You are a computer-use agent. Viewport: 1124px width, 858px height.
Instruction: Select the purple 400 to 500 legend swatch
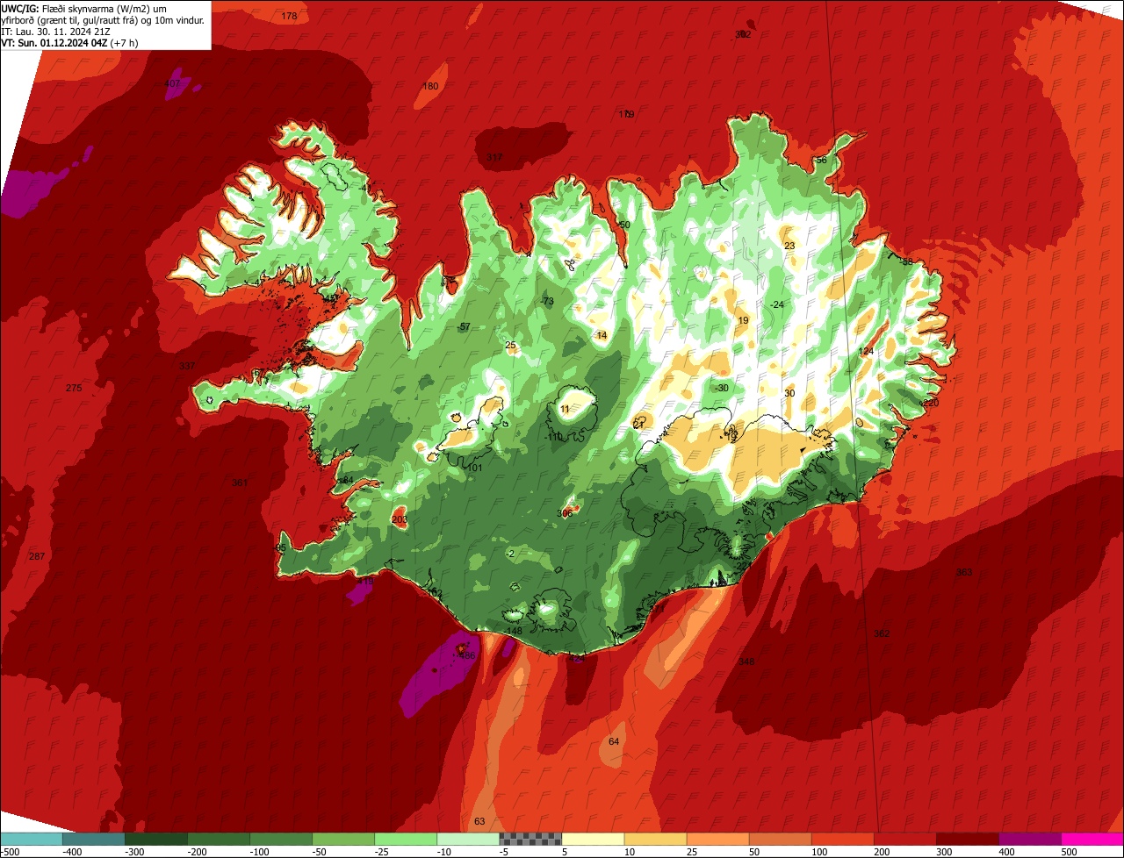pyautogui.click(x=1029, y=839)
